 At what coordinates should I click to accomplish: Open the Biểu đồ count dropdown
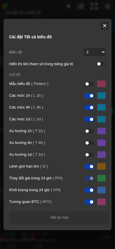pyautogui.click(x=95, y=52)
